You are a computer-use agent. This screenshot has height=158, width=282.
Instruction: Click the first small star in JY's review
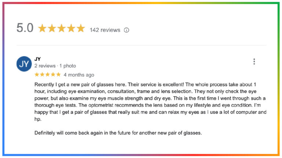point(37,75)
